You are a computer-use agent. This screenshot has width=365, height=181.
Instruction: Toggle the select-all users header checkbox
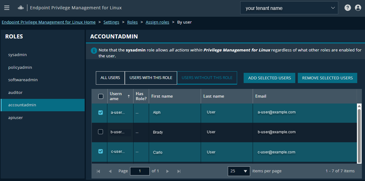[x=101, y=96]
